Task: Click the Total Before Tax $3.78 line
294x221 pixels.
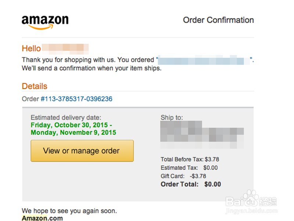Action: tap(190, 159)
